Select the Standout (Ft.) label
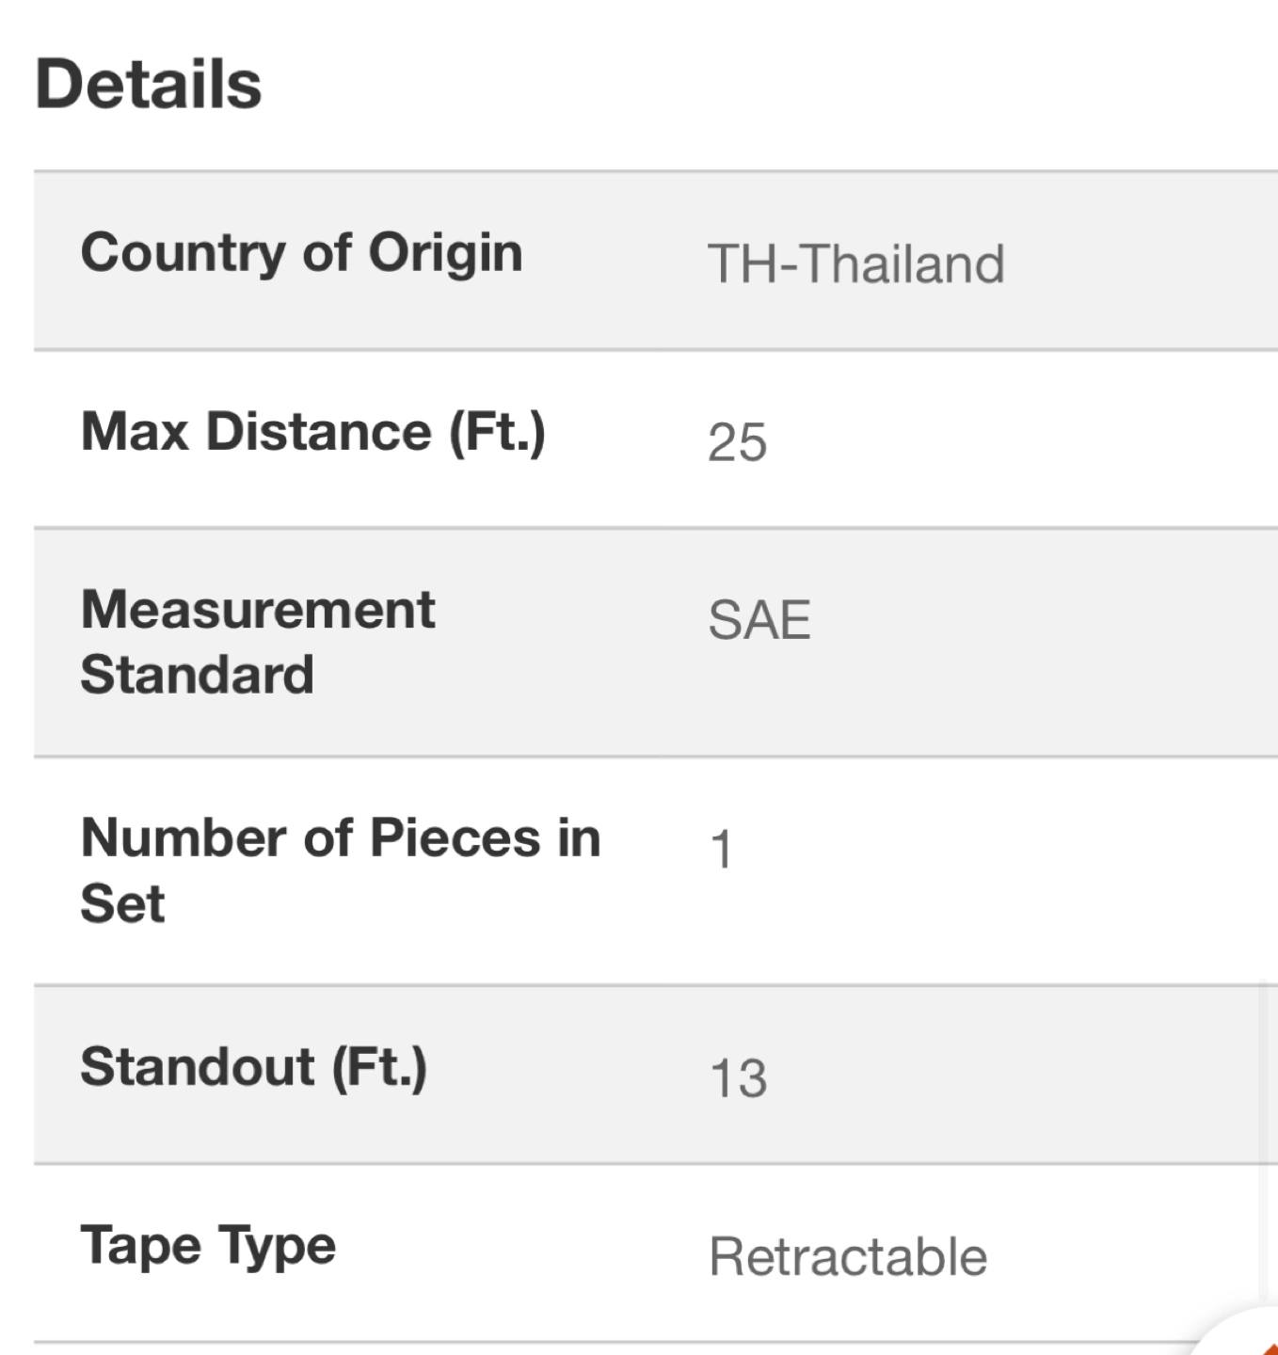1278x1355 pixels. [x=254, y=1068]
